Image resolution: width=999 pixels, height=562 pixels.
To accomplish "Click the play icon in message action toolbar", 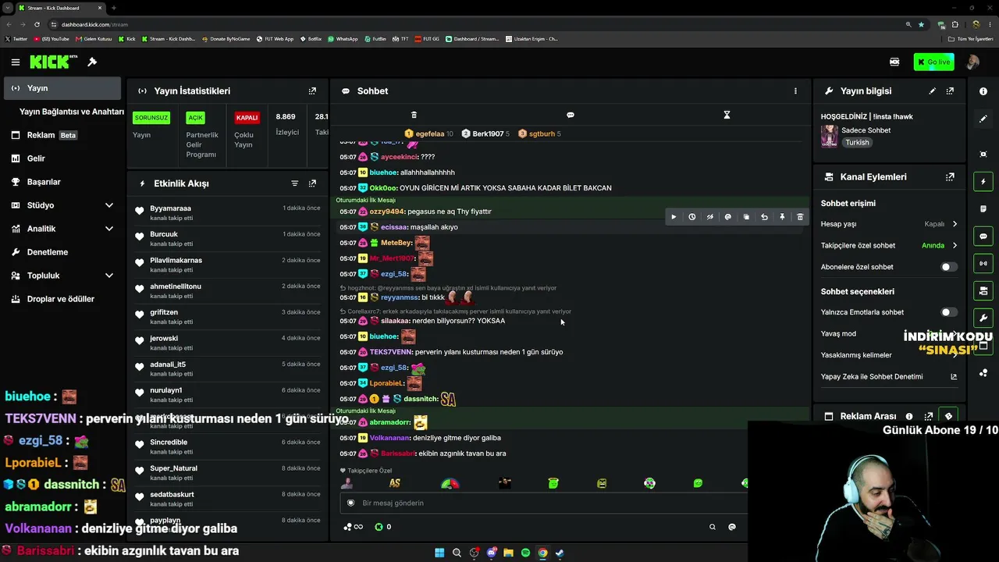I will 674,217.
